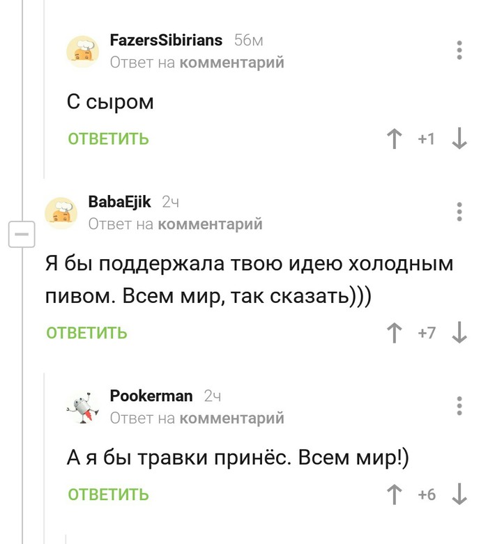This screenshot has height=544, width=488.
Task: Open BabaEjik's avatar
Action: coord(62,212)
